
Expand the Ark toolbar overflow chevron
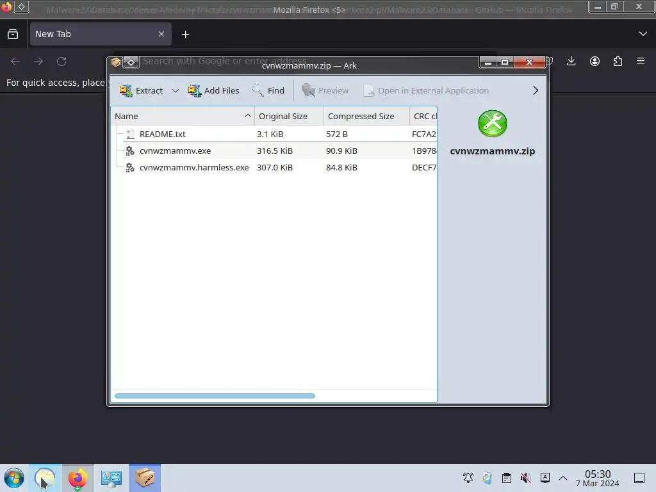pyautogui.click(x=536, y=90)
